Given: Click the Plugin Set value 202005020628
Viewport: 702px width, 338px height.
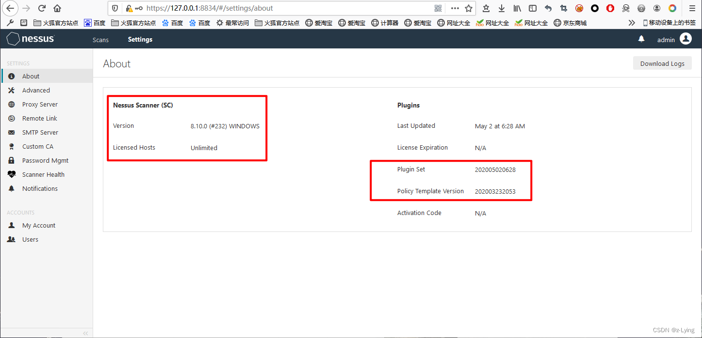Looking at the screenshot, I should [495, 169].
